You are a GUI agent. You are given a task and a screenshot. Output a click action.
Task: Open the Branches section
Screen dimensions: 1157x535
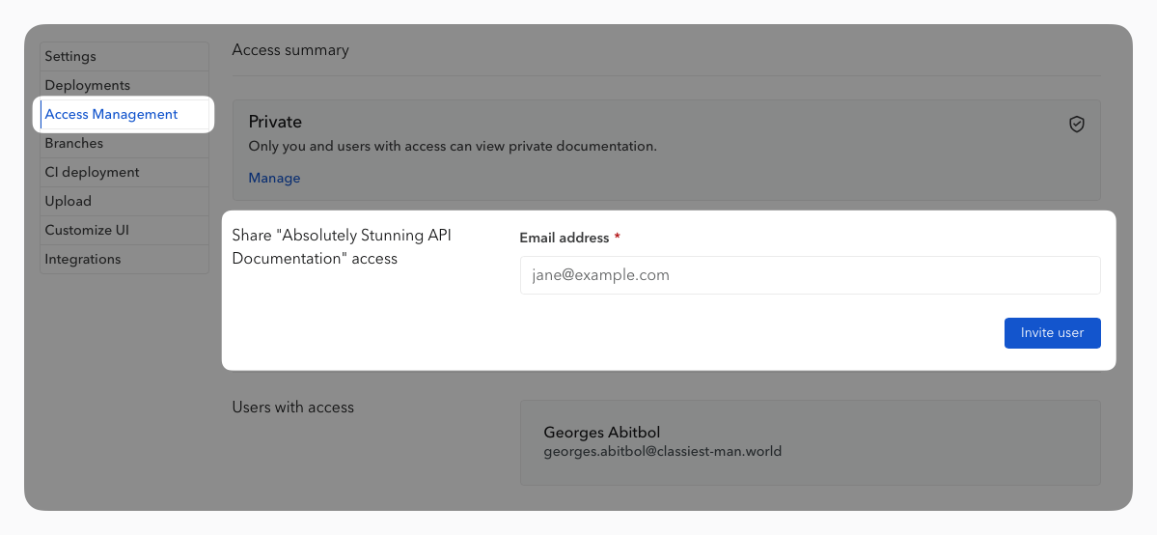point(73,144)
